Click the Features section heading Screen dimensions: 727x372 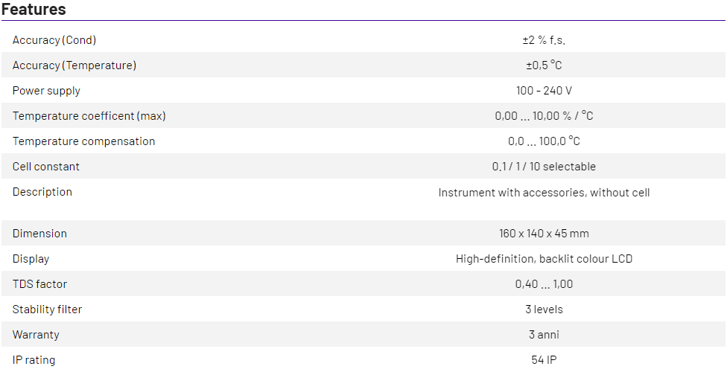pyautogui.click(x=34, y=10)
